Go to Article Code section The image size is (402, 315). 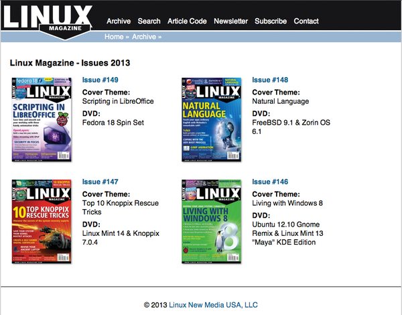click(x=187, y=21)
